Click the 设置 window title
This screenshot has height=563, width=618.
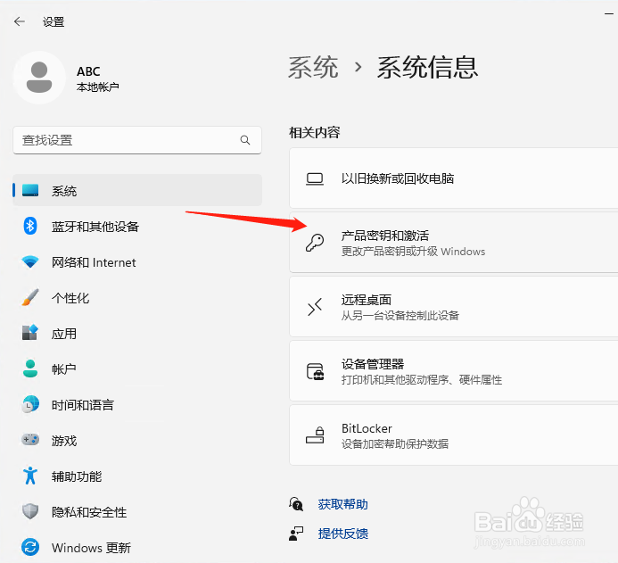(x=54, y=21)
